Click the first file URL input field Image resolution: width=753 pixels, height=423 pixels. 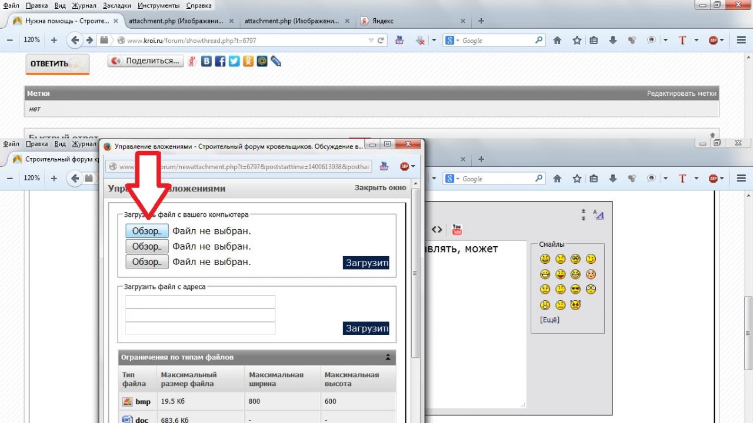click(x=200, y=302)
